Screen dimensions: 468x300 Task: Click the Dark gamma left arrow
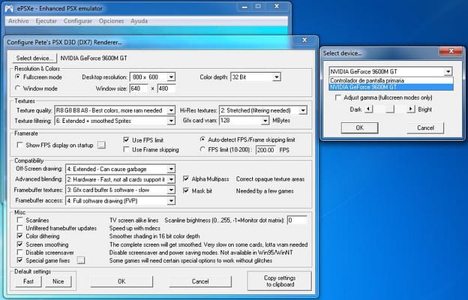[x=368, y=109]
